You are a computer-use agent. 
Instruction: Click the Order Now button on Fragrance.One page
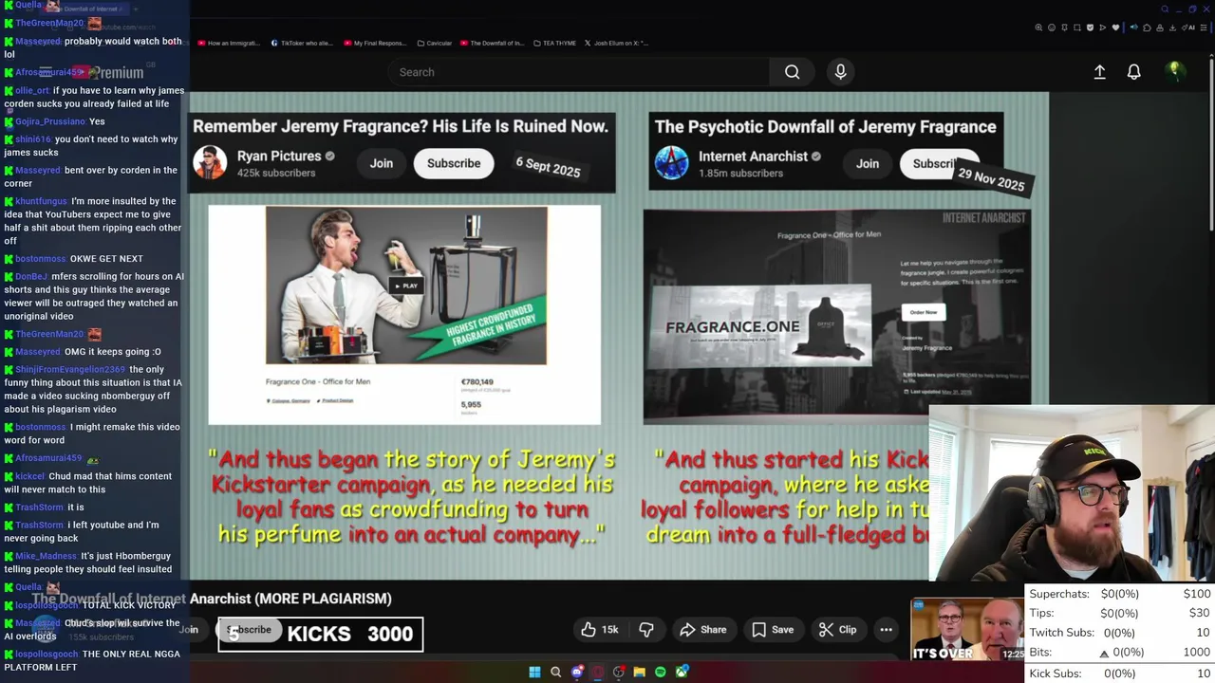pyautogui.click(x=924, y=312)
